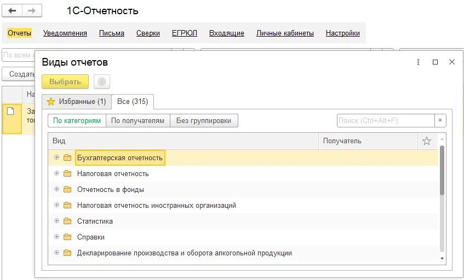The height and width of the screenshot is (280, 464).
Task: Switch grouping to По категориям
Action: click(77, 120)
